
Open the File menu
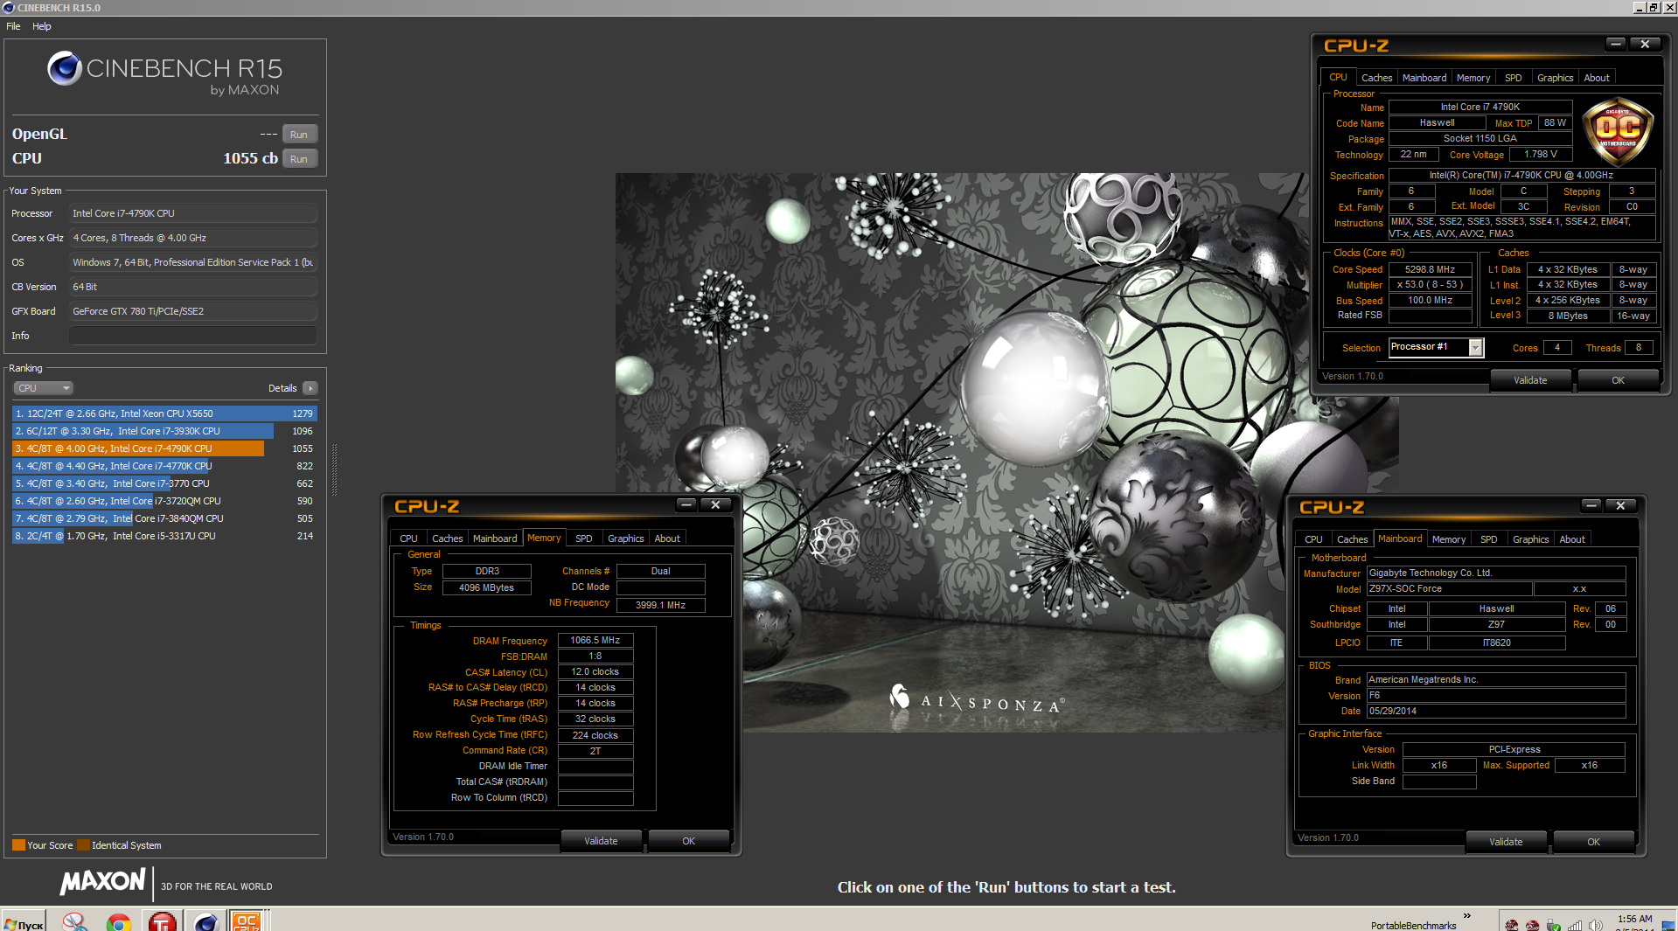click(x=13, y=26)
